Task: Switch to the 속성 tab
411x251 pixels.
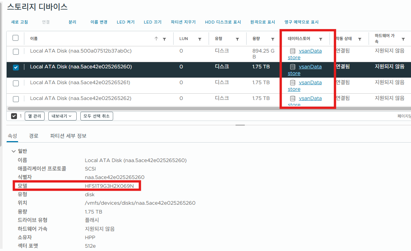Action: tap(12, 136)
